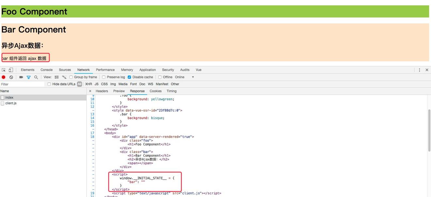431x197 pixels.
Task: Stop recording network log with red button
Action: coord(4,77)
